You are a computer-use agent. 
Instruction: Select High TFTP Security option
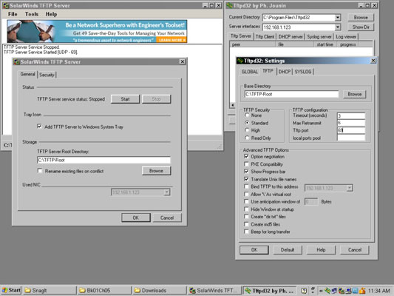[x=247, y=130]
